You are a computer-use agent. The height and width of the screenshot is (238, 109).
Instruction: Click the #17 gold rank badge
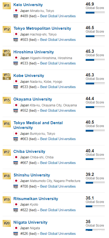click(7, 152)
